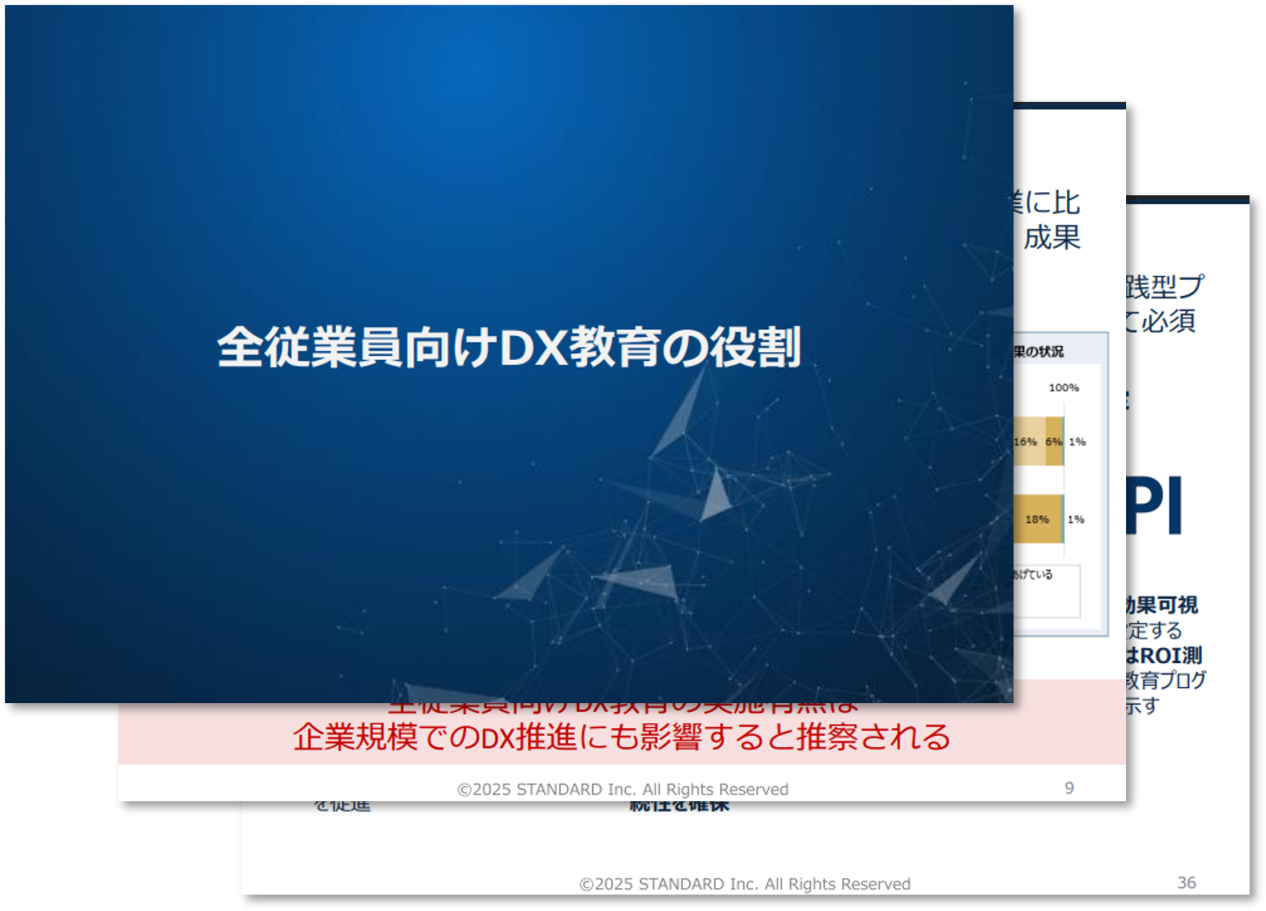Image resolution: width=1266 pixels, height=911 pixels.
Task: Click the 100% axis label
Action: click(x=1064, y=387)
